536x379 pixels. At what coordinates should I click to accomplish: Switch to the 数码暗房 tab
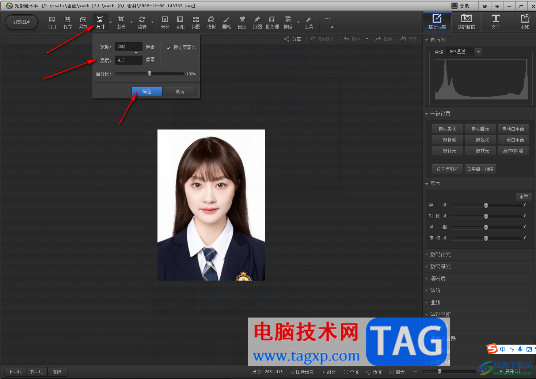coord(466,22)
